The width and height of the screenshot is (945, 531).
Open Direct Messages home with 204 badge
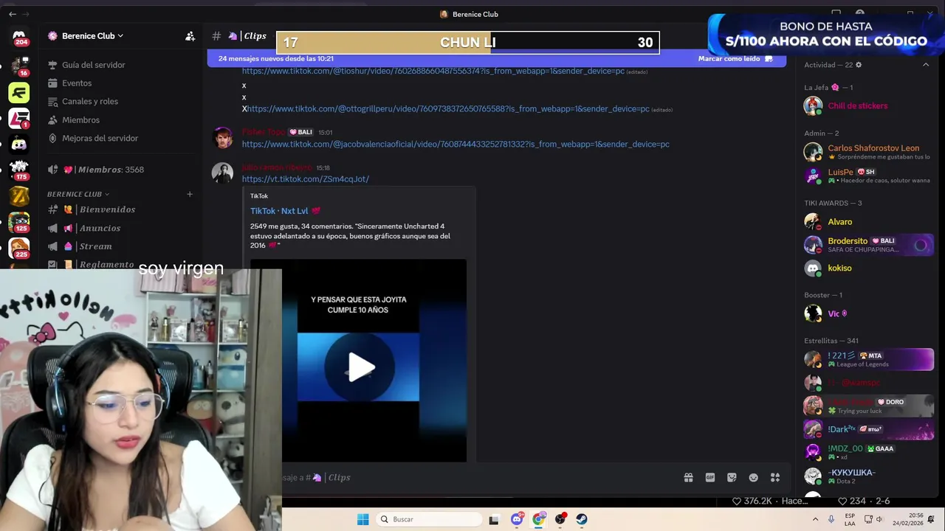click(x=19, y=36)
